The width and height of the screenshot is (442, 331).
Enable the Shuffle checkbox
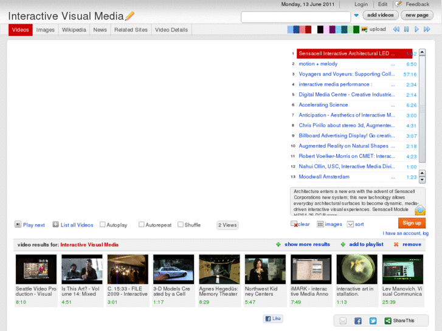tap(181, 225)
